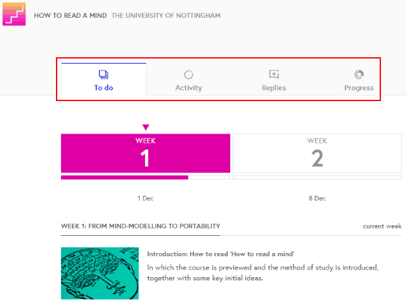Open the phrenology head thumbnail image
407x302 pixels.
coord(100,273)
